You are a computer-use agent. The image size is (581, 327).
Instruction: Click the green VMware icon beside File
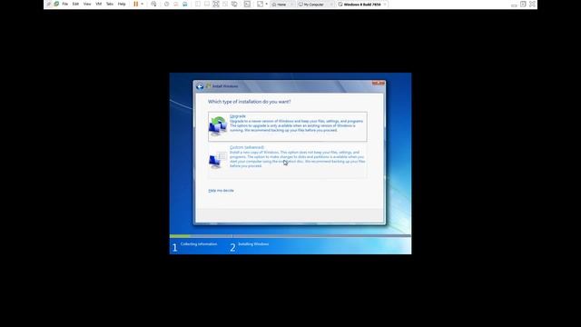[x=56, y=4]
